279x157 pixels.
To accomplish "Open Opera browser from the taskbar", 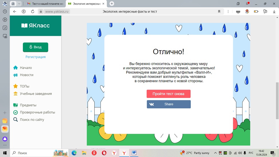I will pos(104,153).
